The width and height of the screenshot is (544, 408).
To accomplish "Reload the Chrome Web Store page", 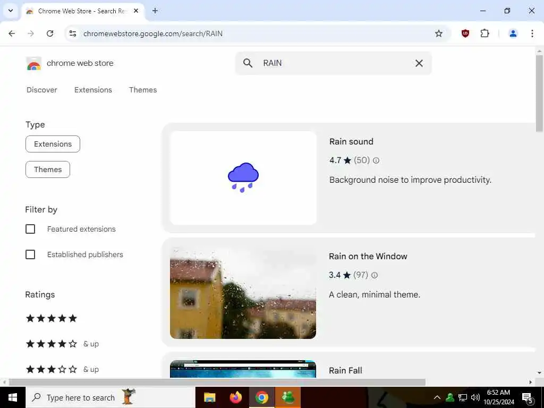I will (x=50, y=33).
